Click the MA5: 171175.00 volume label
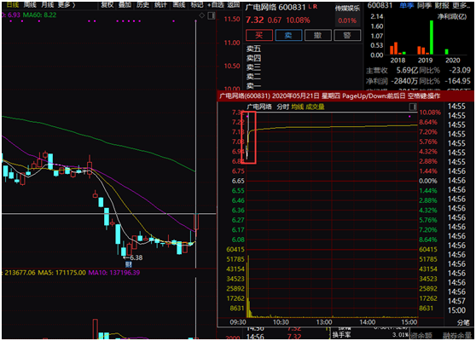 pos(61,273)
